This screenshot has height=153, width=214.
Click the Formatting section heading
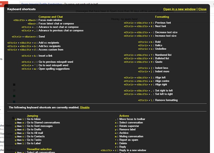[x=162, y=17]
